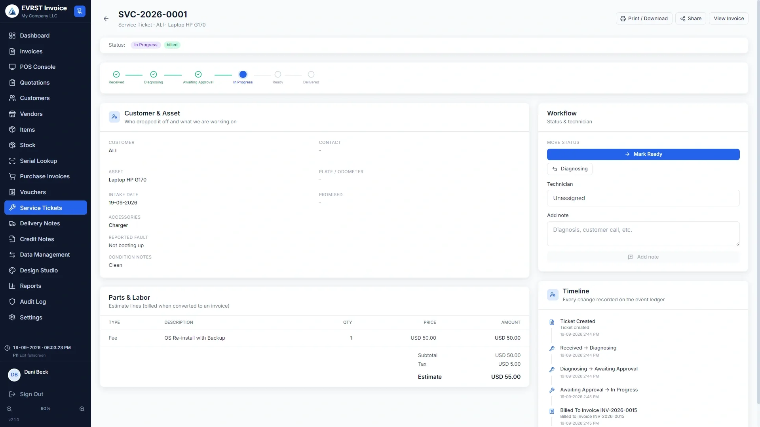Viewport: 760px width, 427px height.
Task: Click the Customer & Asset section icon
Action: pos(114,117)
